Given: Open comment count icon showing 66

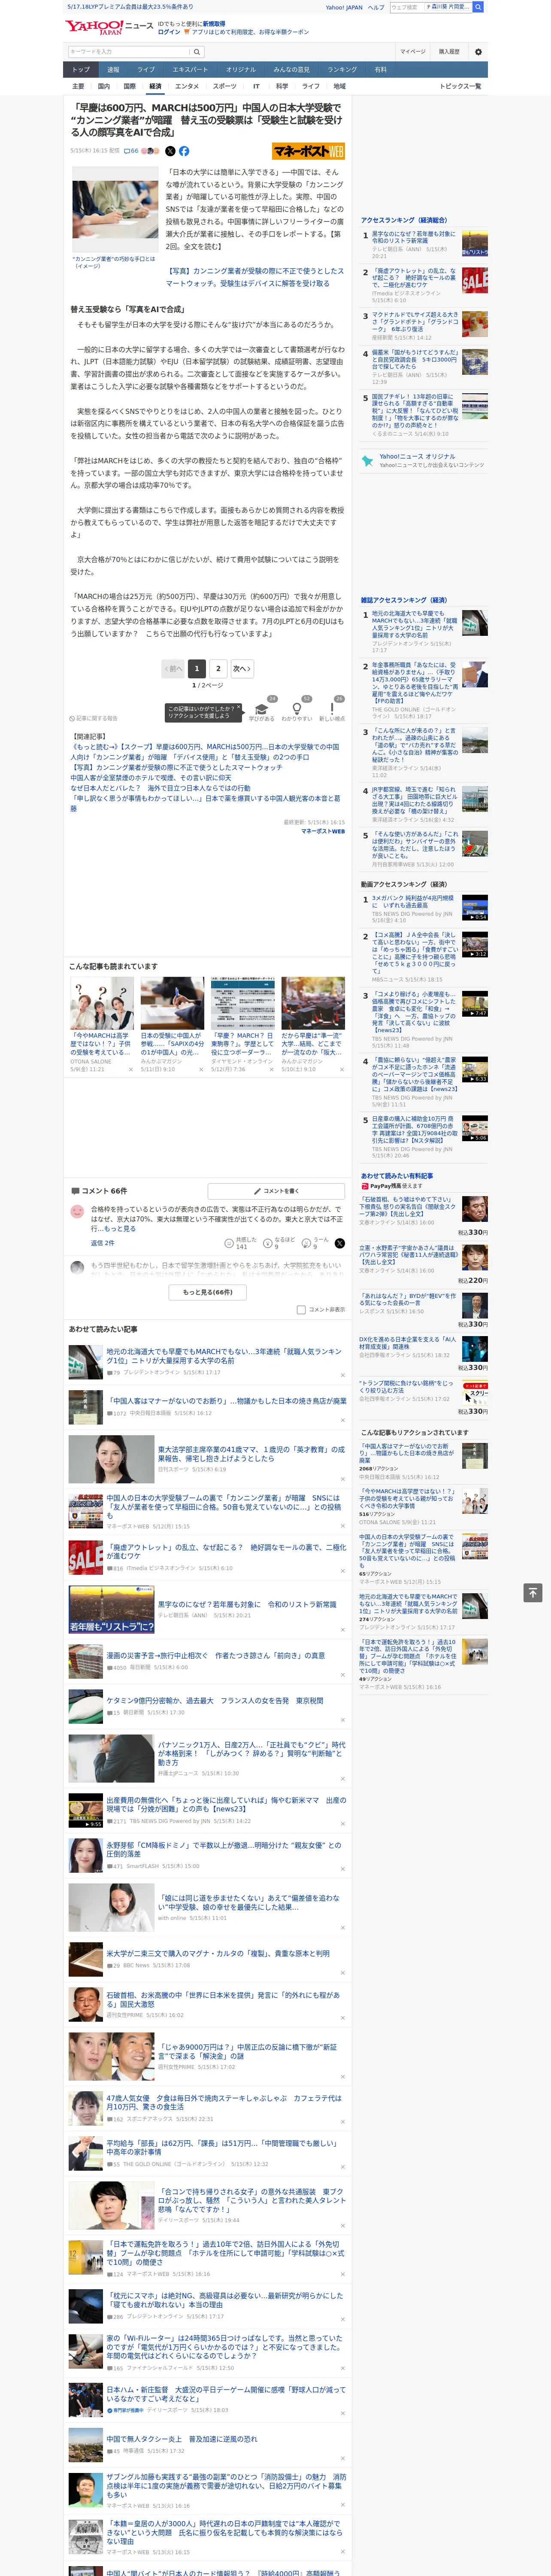Looking at the screenshot, I should [x=131, y=151].
